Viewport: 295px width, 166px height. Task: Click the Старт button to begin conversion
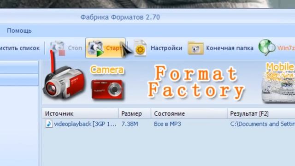(x=106, y=48)
